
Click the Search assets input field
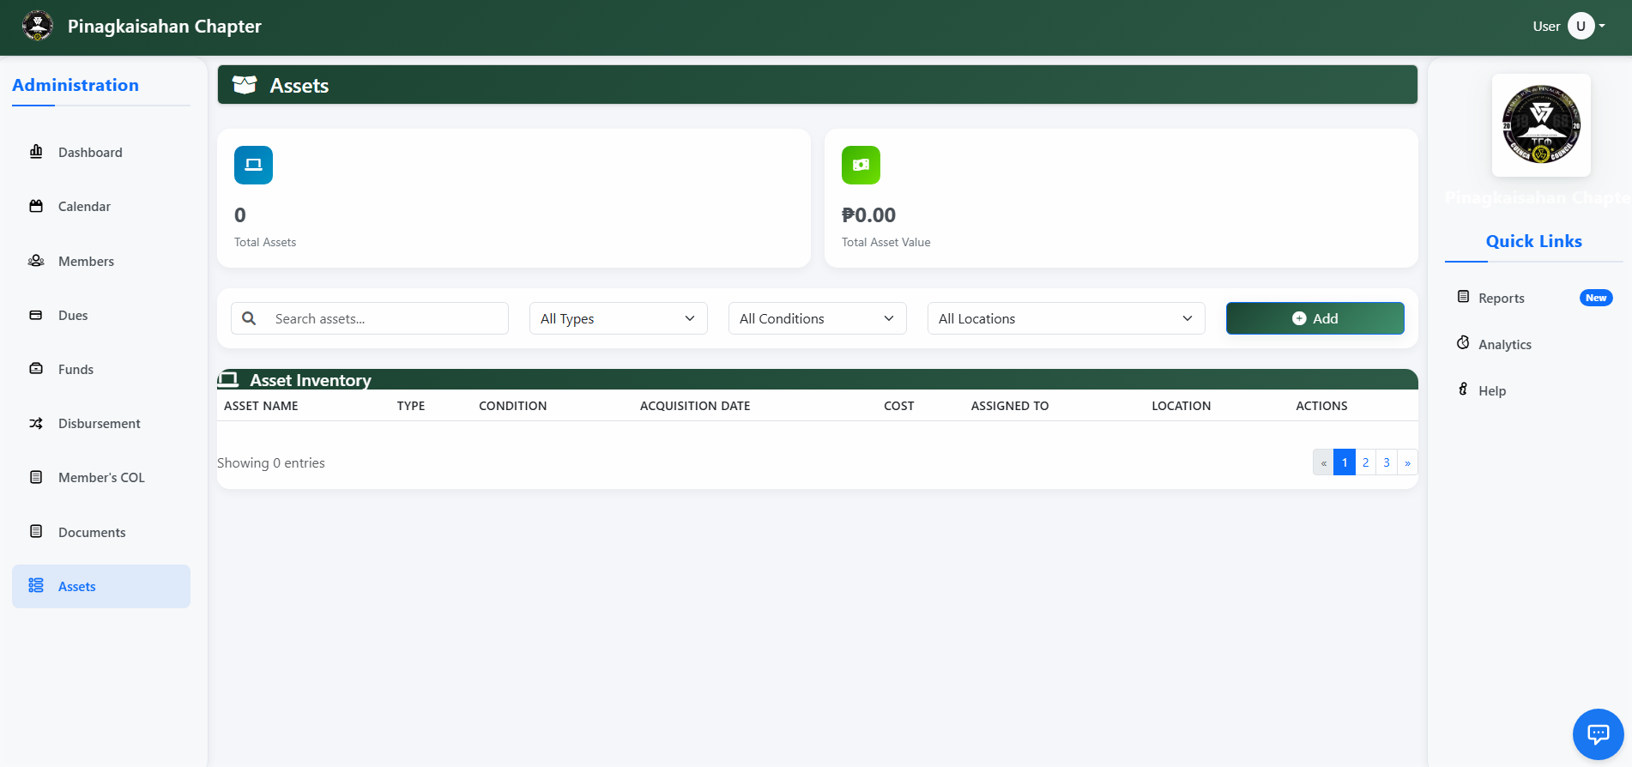[386, 318]
